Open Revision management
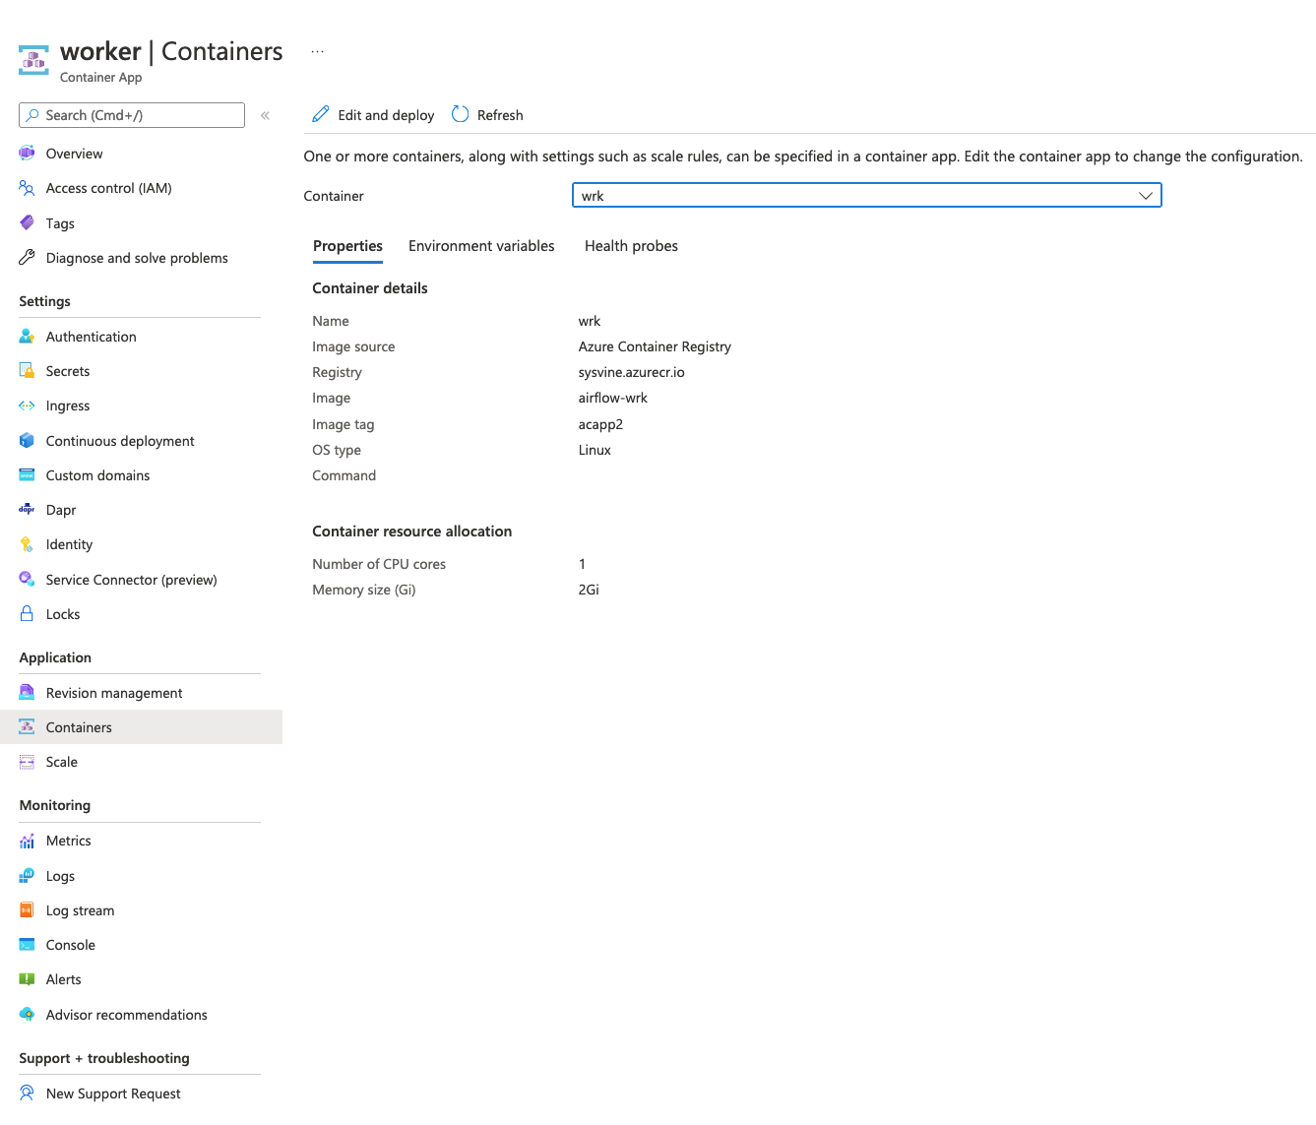 coord(114,693)
